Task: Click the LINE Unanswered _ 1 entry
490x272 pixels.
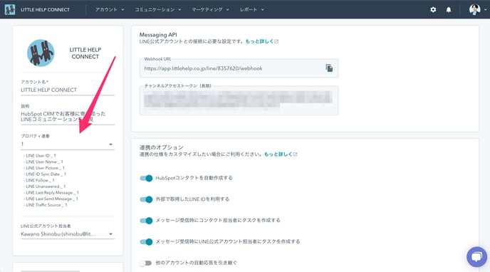Action: [x=45, y=187]
